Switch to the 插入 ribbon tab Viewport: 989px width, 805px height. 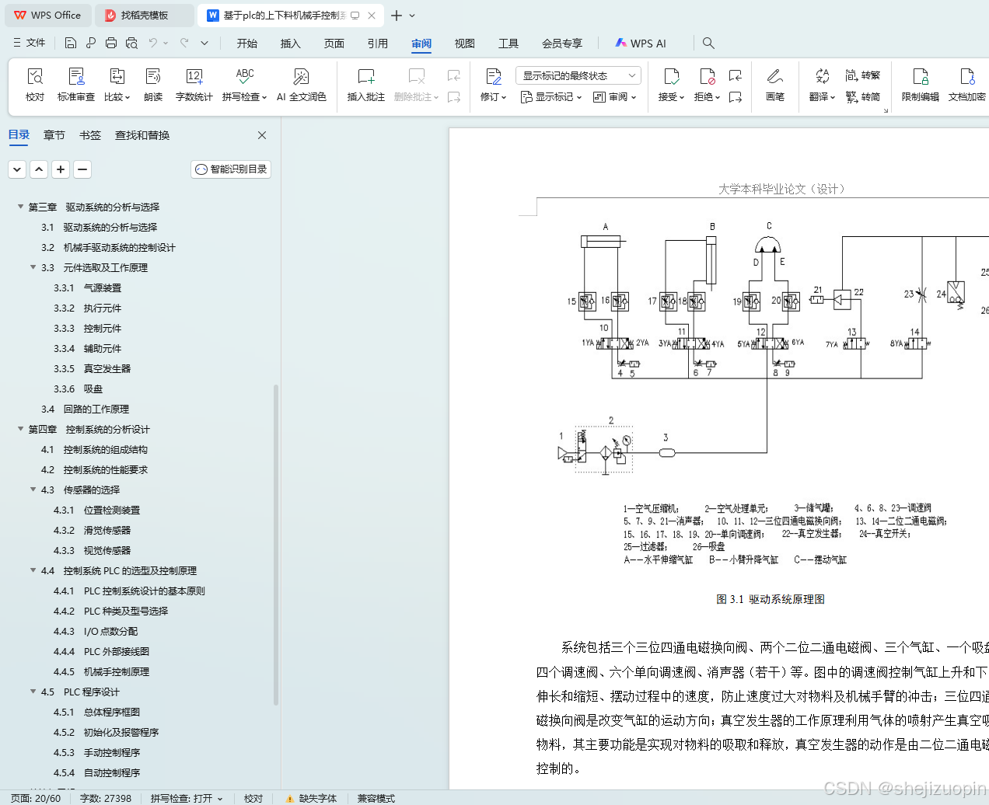[x=291, y=44]
